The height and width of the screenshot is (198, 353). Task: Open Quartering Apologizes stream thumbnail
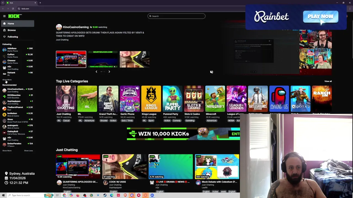point(78,167)
